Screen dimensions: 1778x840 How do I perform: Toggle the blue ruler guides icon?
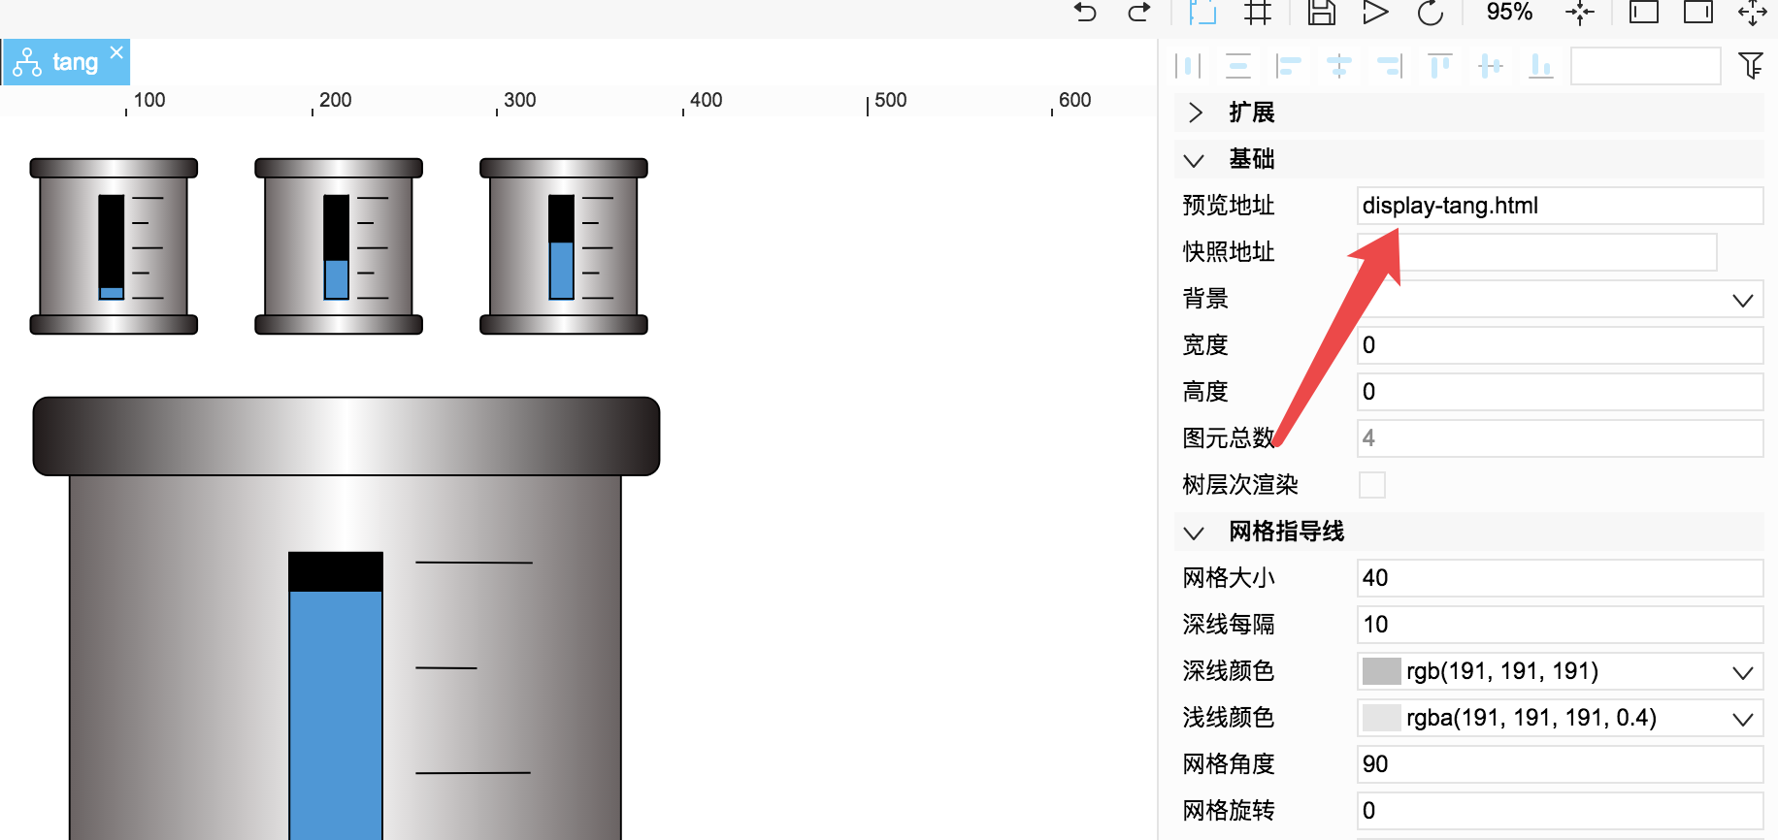tap(1203, 13)
